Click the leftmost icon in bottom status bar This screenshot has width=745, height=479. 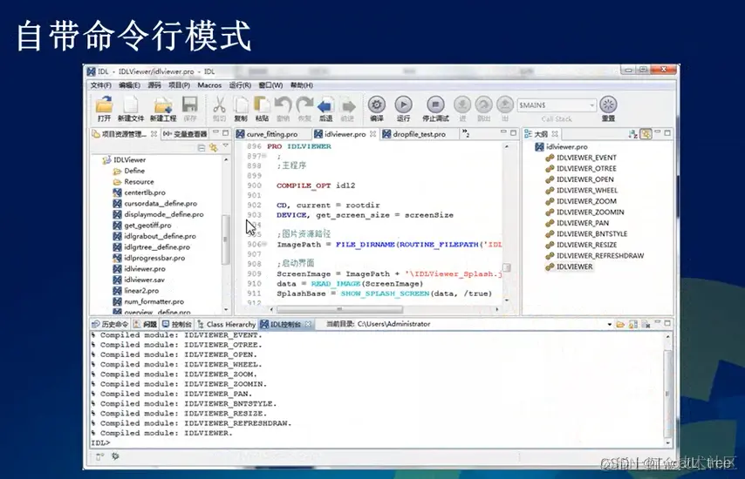coord(99,456)
